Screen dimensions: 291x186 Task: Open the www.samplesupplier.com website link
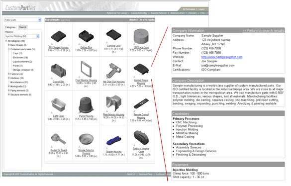pos(222,57)
